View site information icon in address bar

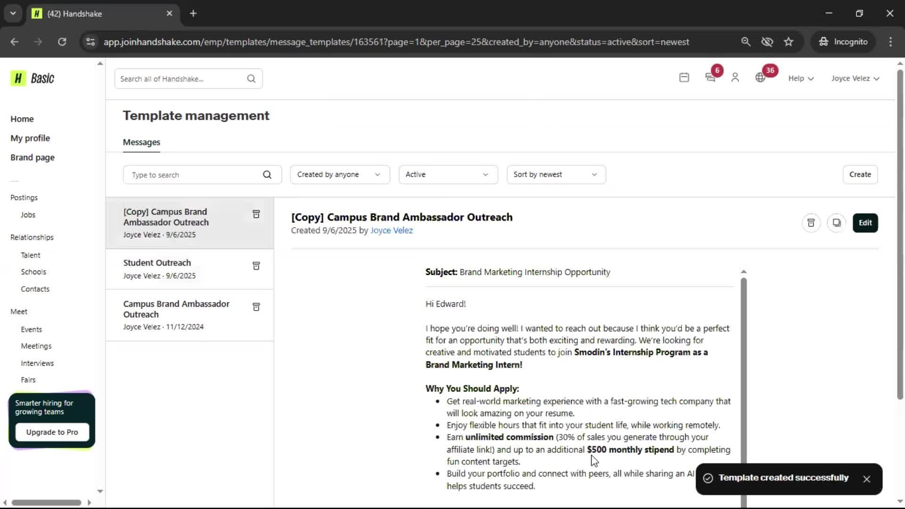pos(90,41)
